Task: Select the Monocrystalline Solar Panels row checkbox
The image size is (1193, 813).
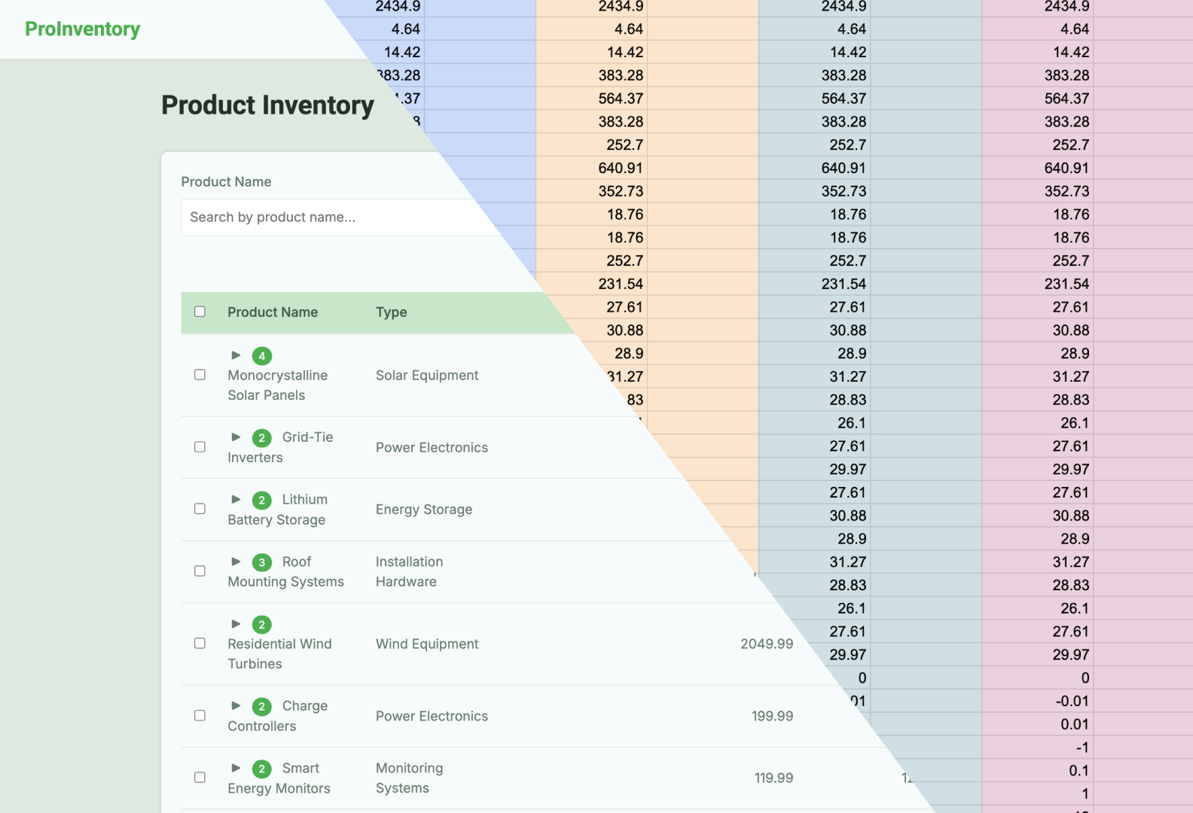Action: (x=200, y=375)
